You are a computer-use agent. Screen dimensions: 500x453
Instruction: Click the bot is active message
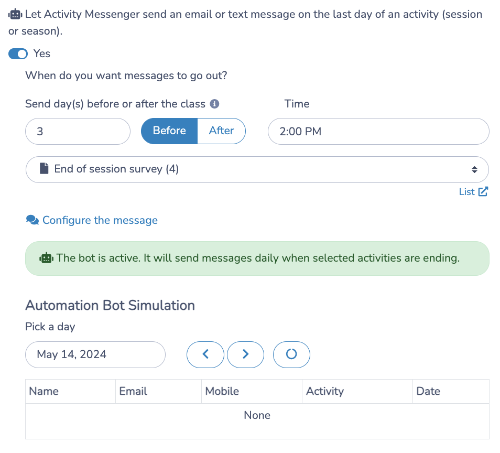pos(258,258)
